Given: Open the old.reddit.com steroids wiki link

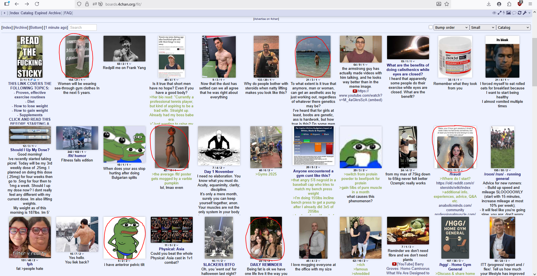Looking at the screenshot, I should [x=455, y=185].
